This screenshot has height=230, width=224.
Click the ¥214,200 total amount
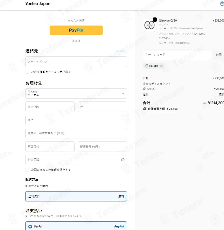point(216,103)
